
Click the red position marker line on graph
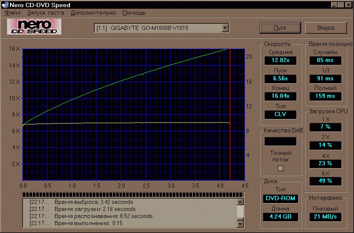pos(230,114)
